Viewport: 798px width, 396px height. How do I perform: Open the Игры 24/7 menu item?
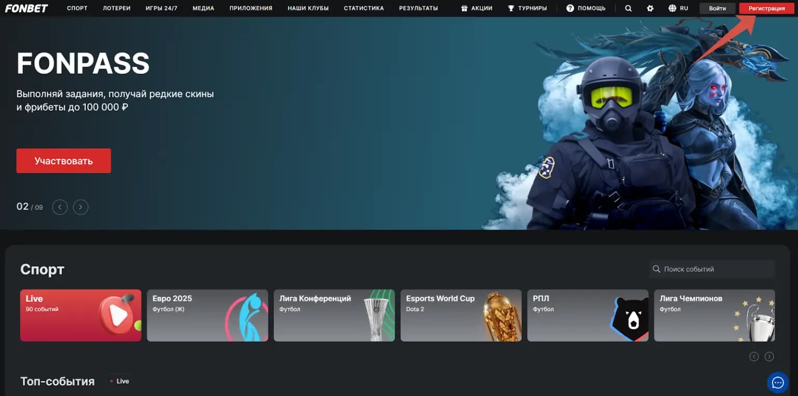click(162, 8)
